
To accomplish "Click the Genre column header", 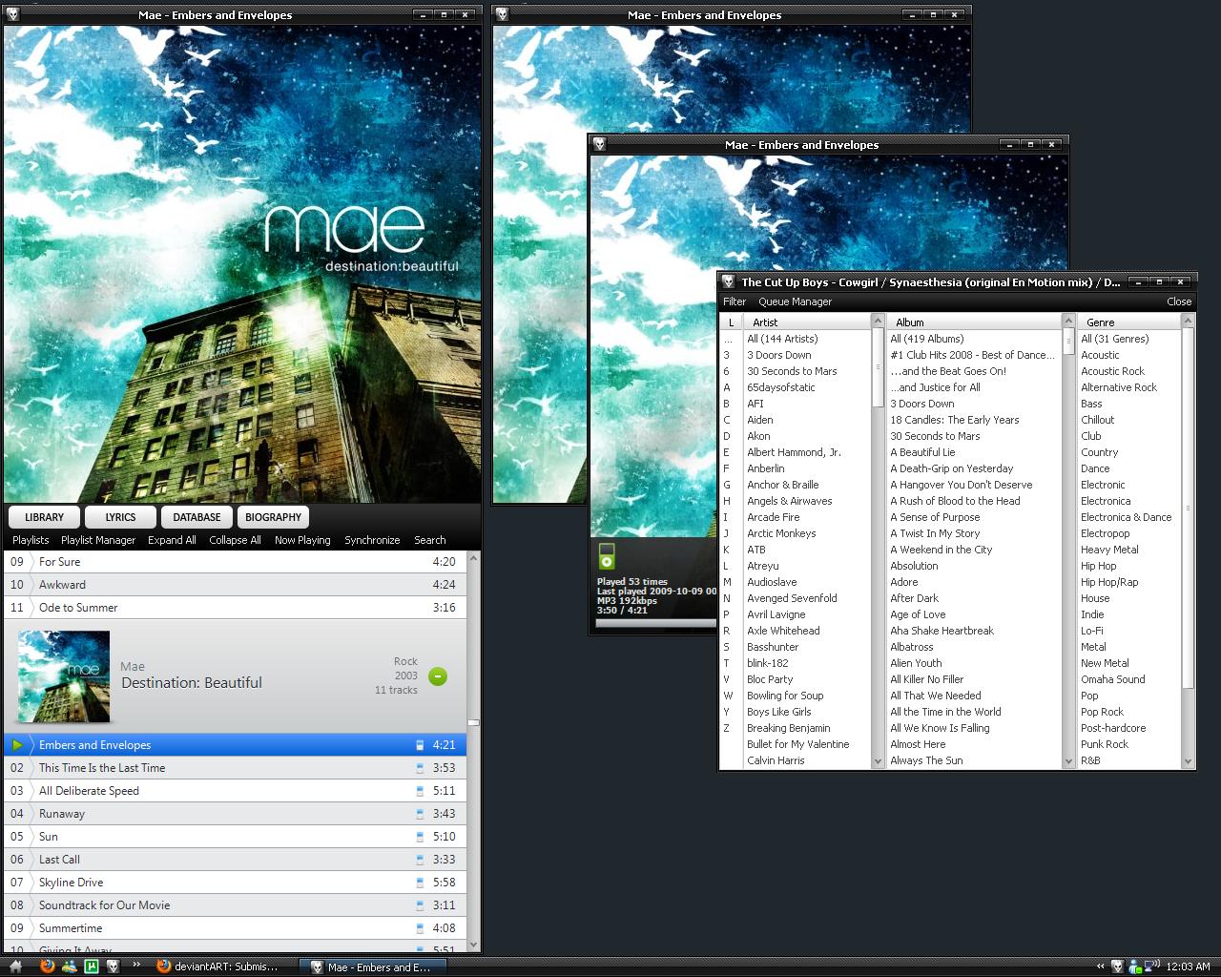I will (1128, 322).
